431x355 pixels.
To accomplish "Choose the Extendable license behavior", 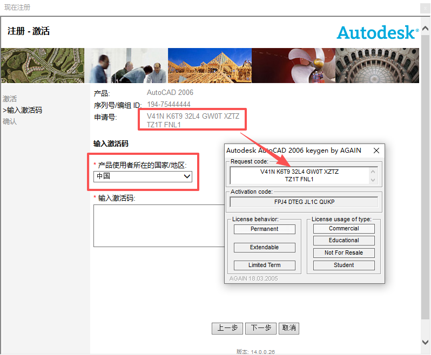I will point(264,248).
